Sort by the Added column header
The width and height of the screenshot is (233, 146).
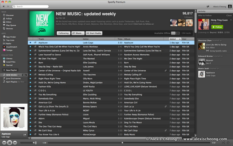coord(175,39)
